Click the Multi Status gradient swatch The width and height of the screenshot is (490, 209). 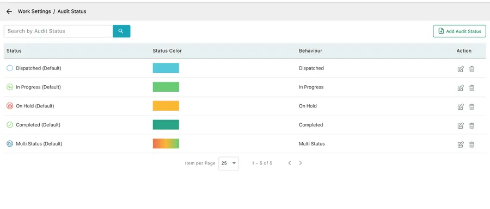(x=166, y=144)
